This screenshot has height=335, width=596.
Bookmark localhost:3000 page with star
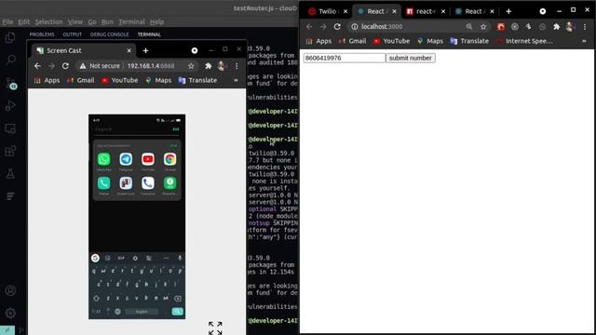point(483,27)
